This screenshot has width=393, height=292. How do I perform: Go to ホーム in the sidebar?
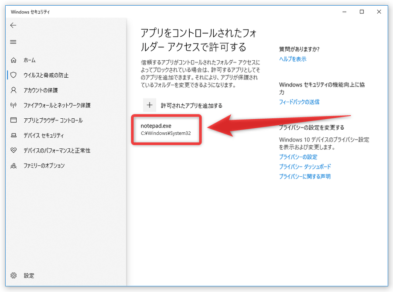tap(30, 60)
